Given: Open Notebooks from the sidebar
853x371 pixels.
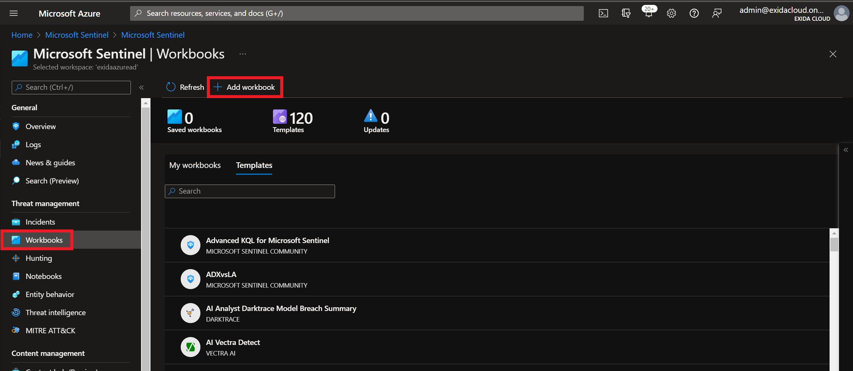Looking at the screenshot, I should tap(43, 276).
